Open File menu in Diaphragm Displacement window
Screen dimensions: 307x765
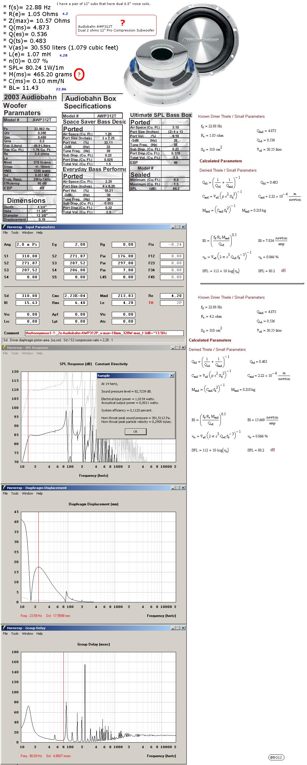click(5, 493)
